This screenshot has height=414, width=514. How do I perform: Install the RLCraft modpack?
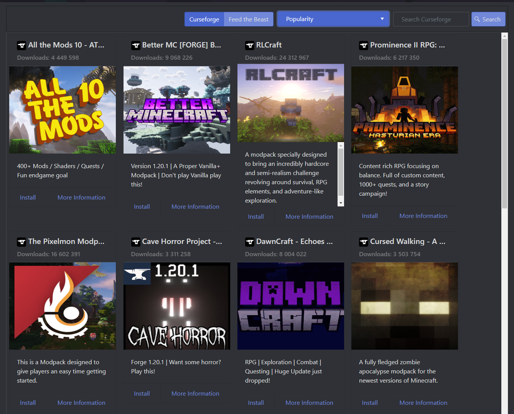coord(256,217)
